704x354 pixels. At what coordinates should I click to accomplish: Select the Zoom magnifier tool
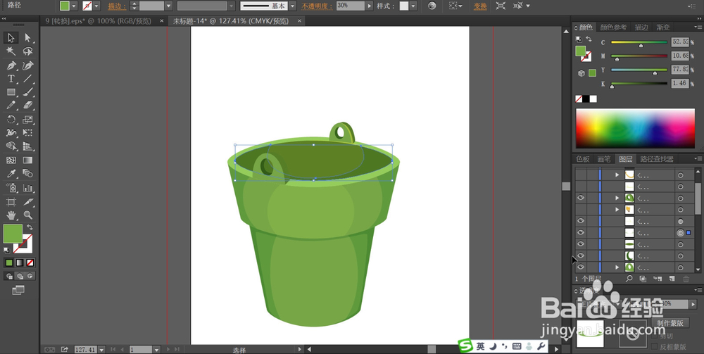tap(28, 214)
